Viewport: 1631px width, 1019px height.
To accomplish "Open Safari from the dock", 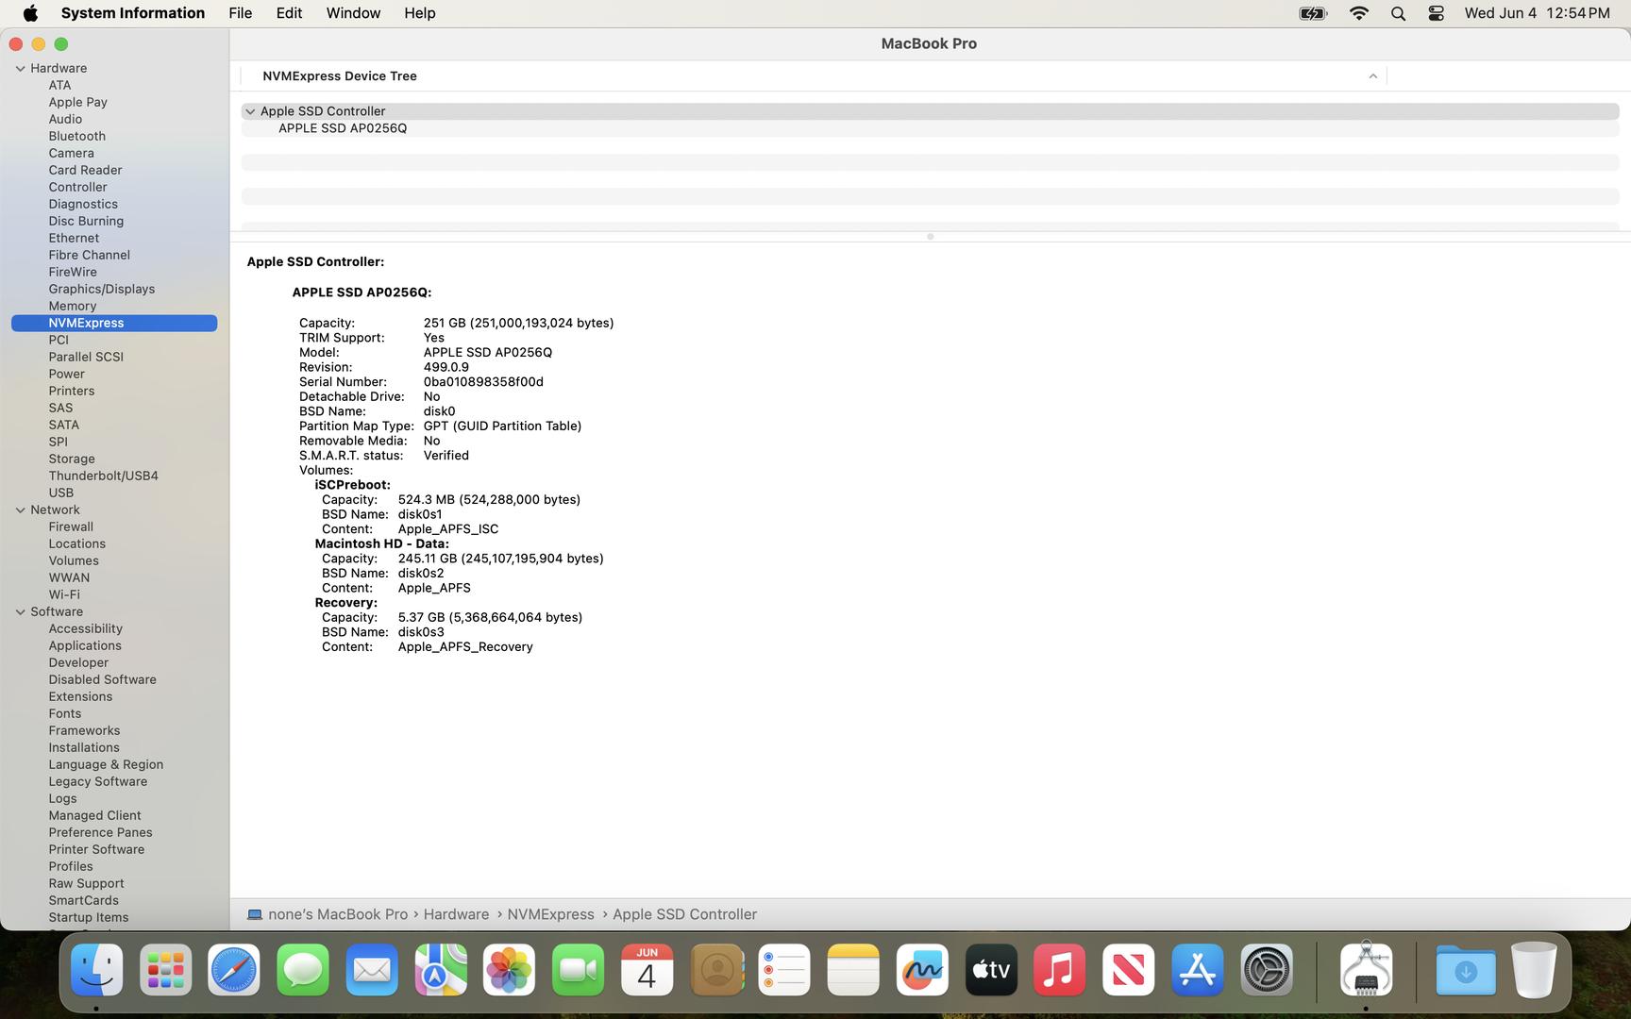I will 233,970.
